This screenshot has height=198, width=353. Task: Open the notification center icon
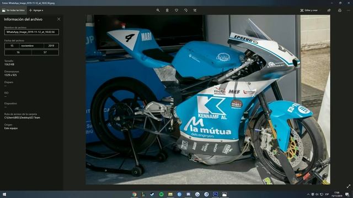[347, 194]
